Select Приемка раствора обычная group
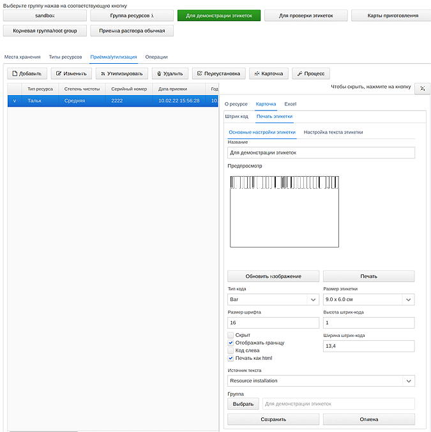Image resolution: width=431 pixels, height=432 pixels. (132, 31)
